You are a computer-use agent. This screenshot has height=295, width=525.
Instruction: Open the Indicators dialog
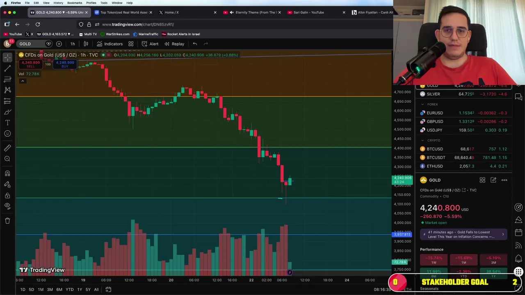point(110,44)
